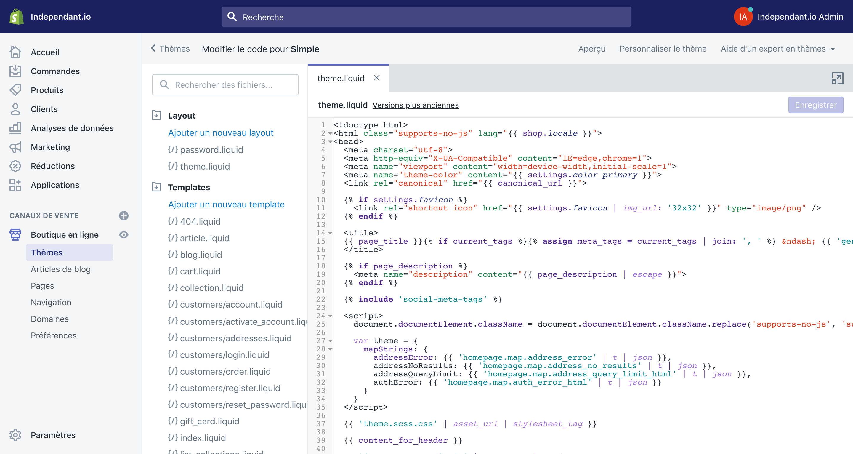Fold code at line 14 title tag

coord(330,233)
